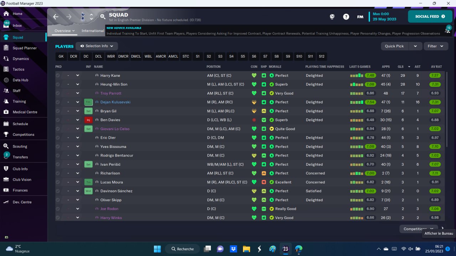The image size is (456, 256).
Task: Open the Home icon in sidebar
Action: tap(6, 14)
